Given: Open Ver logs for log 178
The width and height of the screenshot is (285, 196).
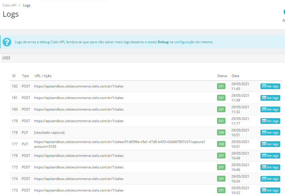Looking at the screenshot, I should [270, 133].
